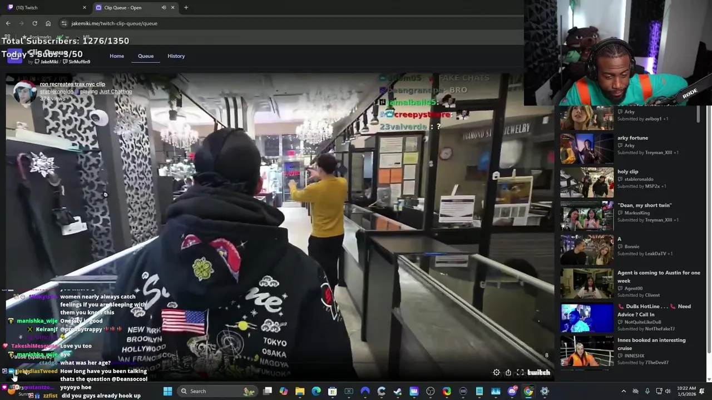Screen dimensions: 712x400
Task: Click the taskbar Search box
Action: tap(217, 391)
